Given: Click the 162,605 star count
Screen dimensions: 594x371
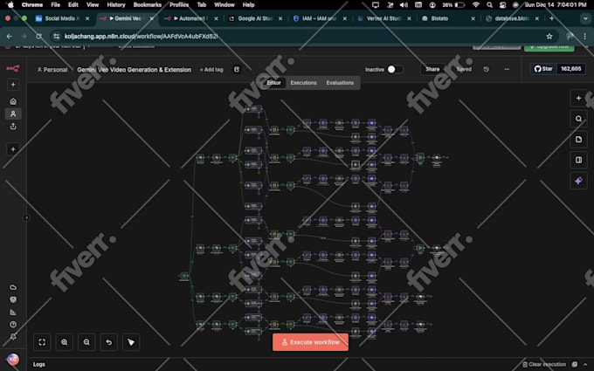Looking at the screenshot, I should [571, 69].
